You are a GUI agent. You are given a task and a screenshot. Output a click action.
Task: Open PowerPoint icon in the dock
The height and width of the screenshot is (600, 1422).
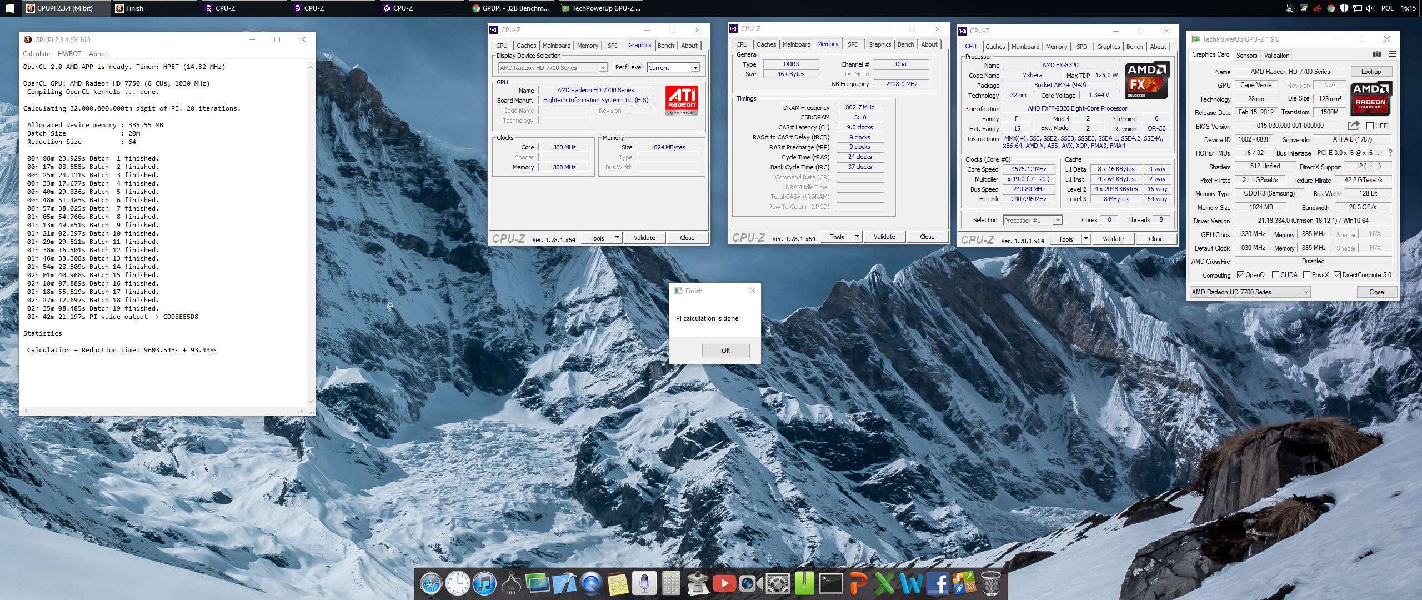click(x=858, y=584)
